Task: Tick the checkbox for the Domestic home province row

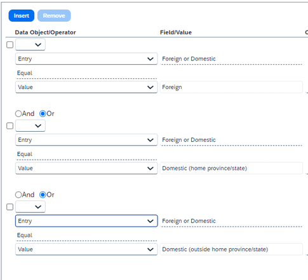Action: pos(10,126)
